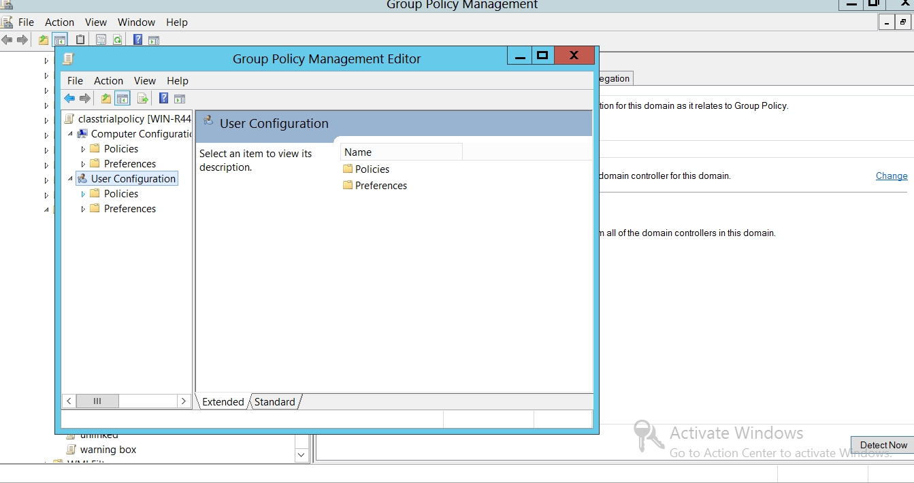Expand Preferences under Computer Configuration
Image resolution: width=914 pixels, height=483 pixels.
(84, 164)
